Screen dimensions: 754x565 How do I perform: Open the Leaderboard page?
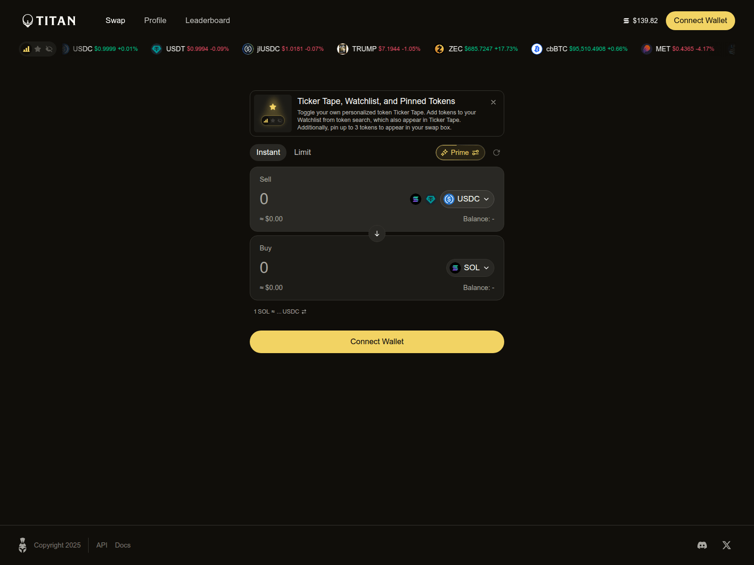(x=207, y=20)
